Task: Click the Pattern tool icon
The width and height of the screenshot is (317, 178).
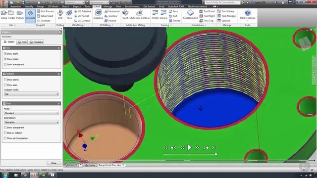Action: coord(20,14)
